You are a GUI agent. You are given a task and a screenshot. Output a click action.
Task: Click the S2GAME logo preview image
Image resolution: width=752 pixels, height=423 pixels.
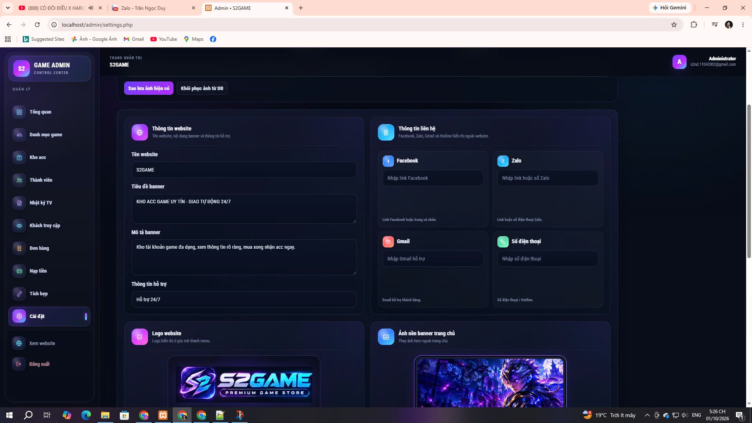[244, 384]
